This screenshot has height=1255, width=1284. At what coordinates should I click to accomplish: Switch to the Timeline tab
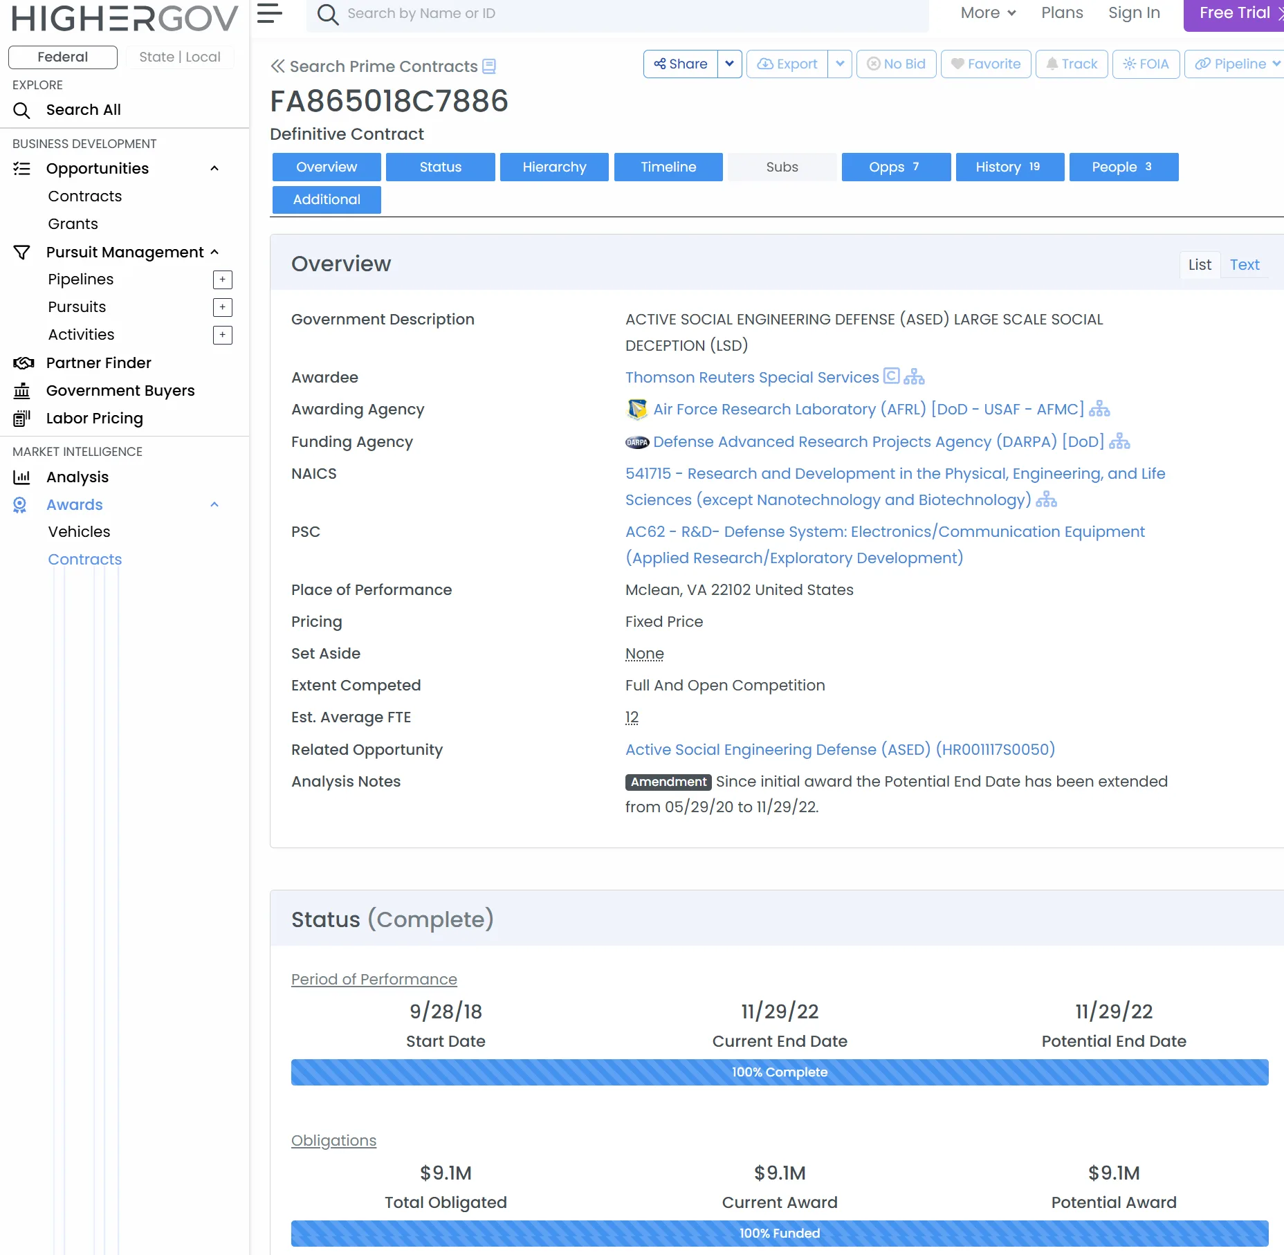(668, 167)
